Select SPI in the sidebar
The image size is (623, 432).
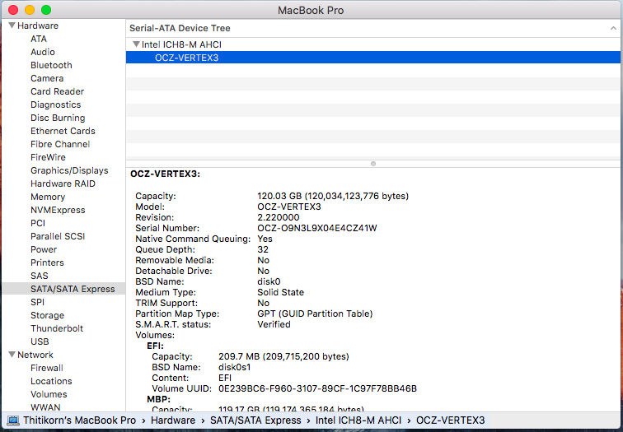[37, 302]
